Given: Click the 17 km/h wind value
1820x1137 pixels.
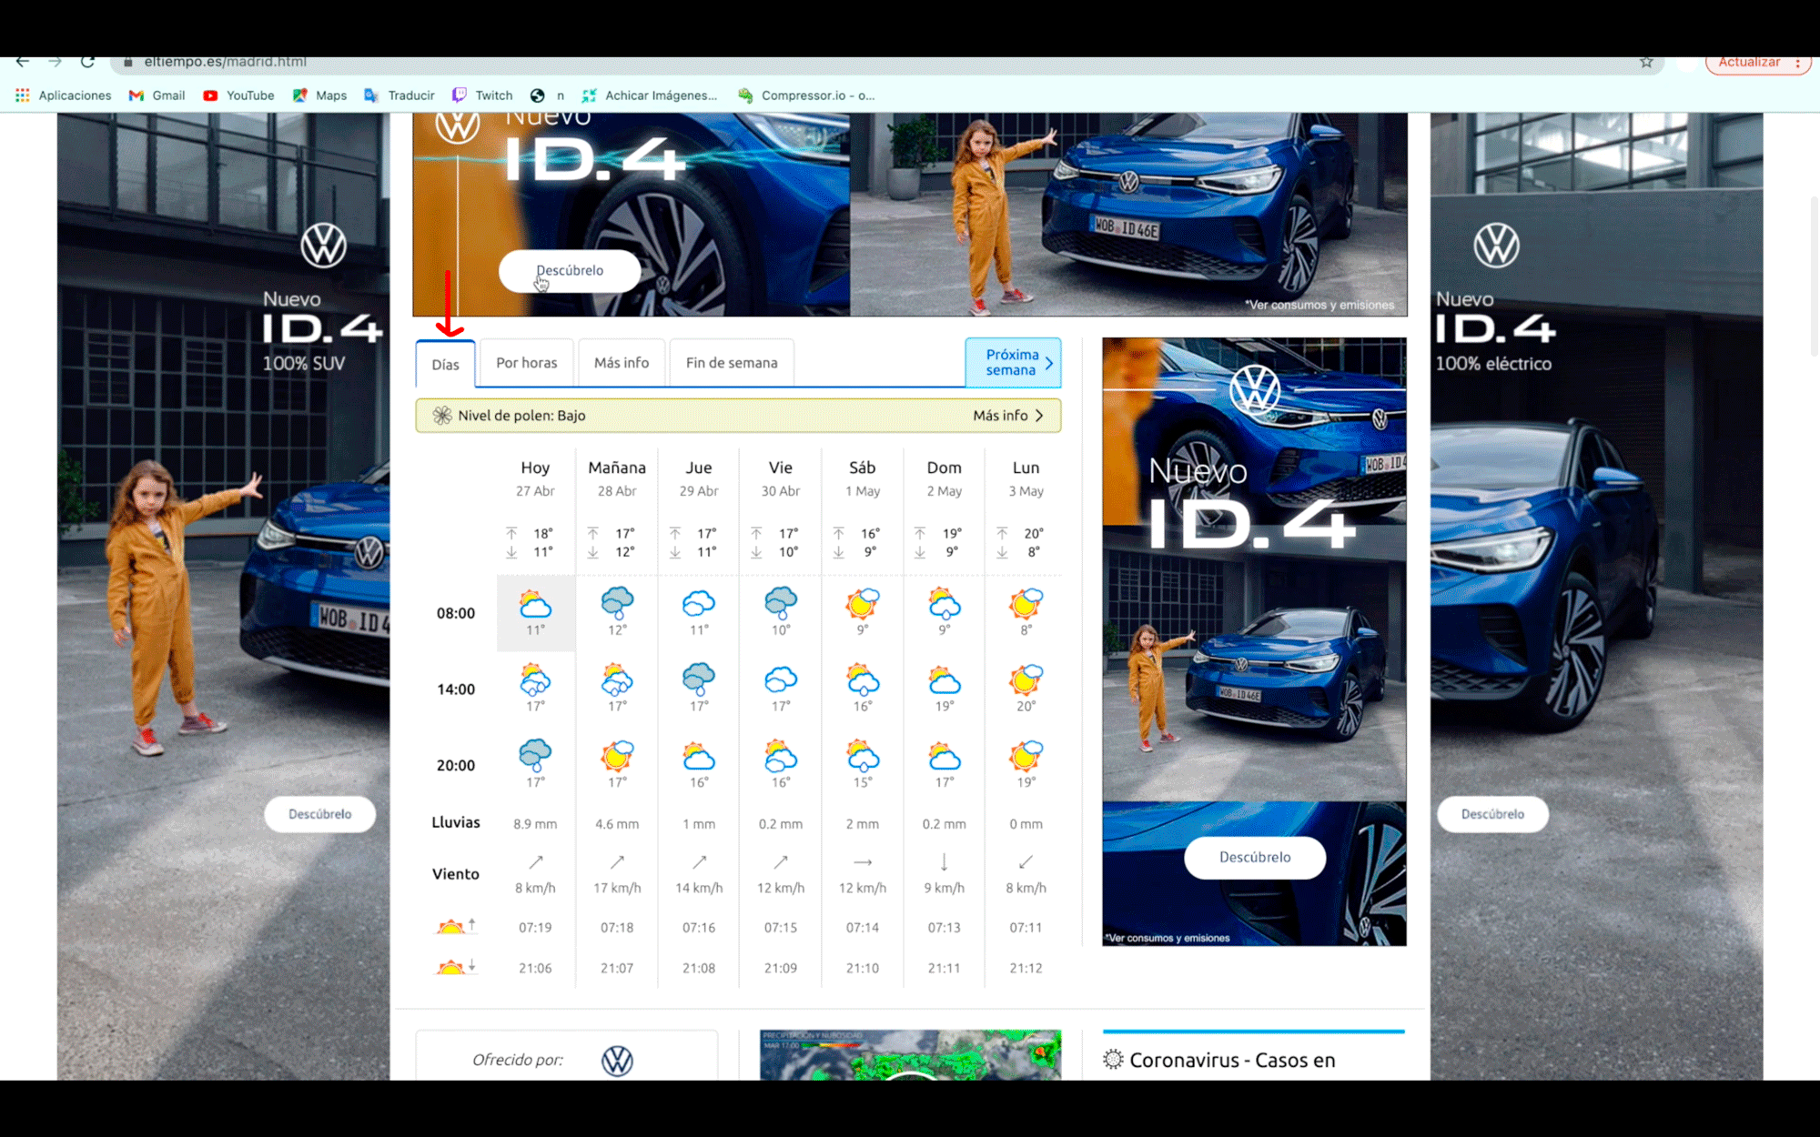Looking at the screenshot, I should pyautogui.click(x=617, y=888).
